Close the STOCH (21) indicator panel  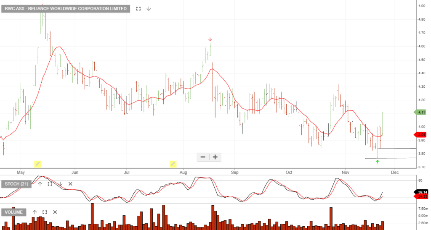pos(70,184)
